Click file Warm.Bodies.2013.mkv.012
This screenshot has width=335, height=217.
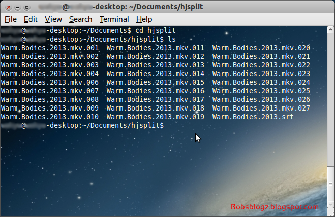(x=156, y=56)
